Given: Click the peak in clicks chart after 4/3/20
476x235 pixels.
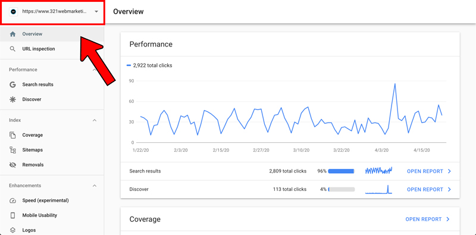Looking at the screenshot, I should click(x=395, y=84).
